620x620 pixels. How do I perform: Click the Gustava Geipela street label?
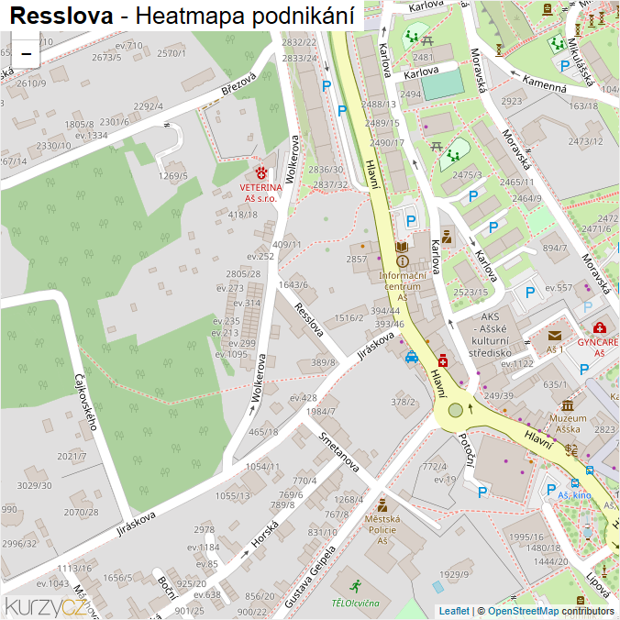pyautogui.click(x=310, y=577)
